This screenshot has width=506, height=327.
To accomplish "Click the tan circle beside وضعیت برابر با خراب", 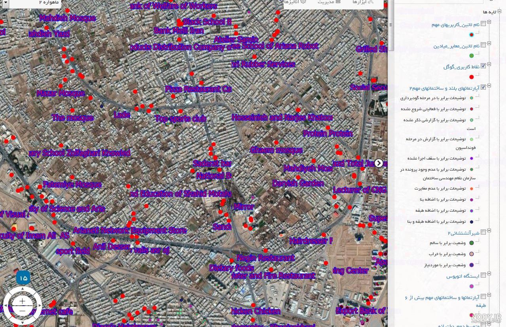I will 471,254.
